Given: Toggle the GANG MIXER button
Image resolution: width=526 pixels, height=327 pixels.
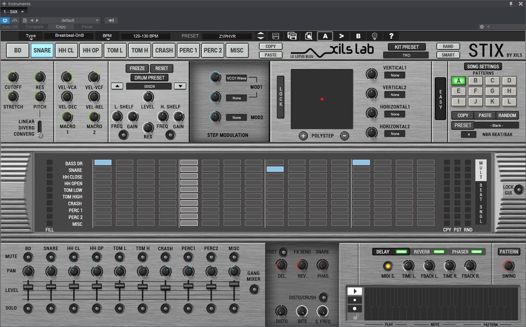Looking at the screenshot, I should tap(254, 289).
